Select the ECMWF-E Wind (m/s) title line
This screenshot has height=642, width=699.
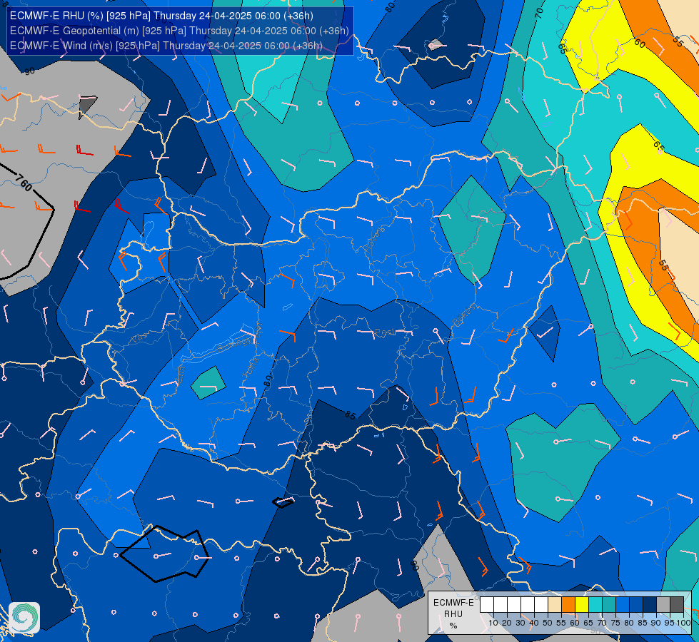(x=166, y=46)
